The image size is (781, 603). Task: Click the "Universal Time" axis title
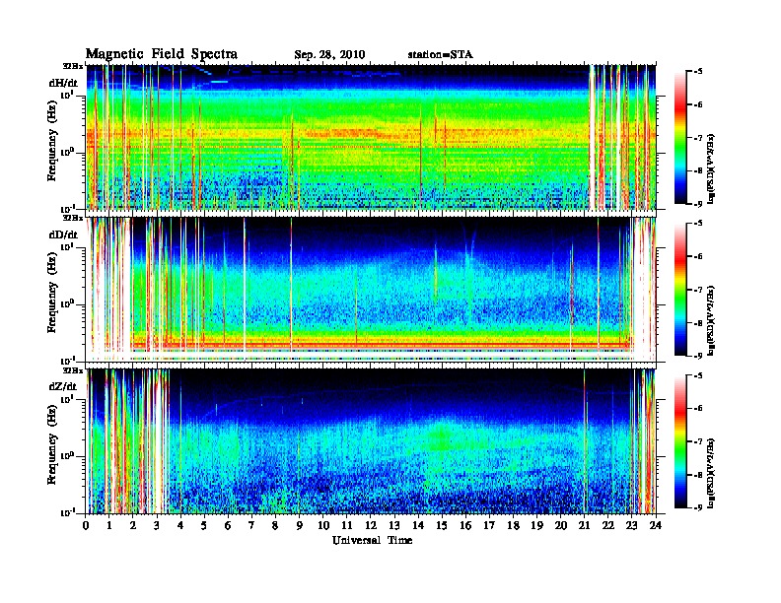(x=372, y=540)
